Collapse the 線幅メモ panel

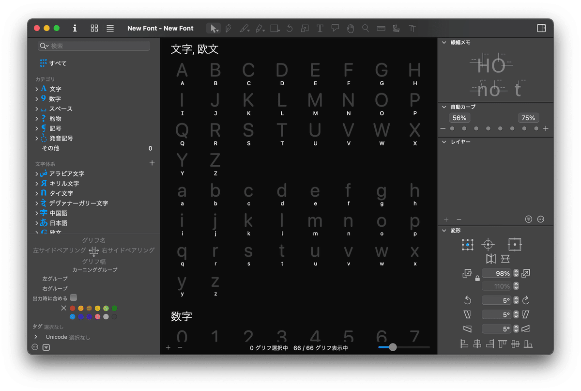(444, 43)
